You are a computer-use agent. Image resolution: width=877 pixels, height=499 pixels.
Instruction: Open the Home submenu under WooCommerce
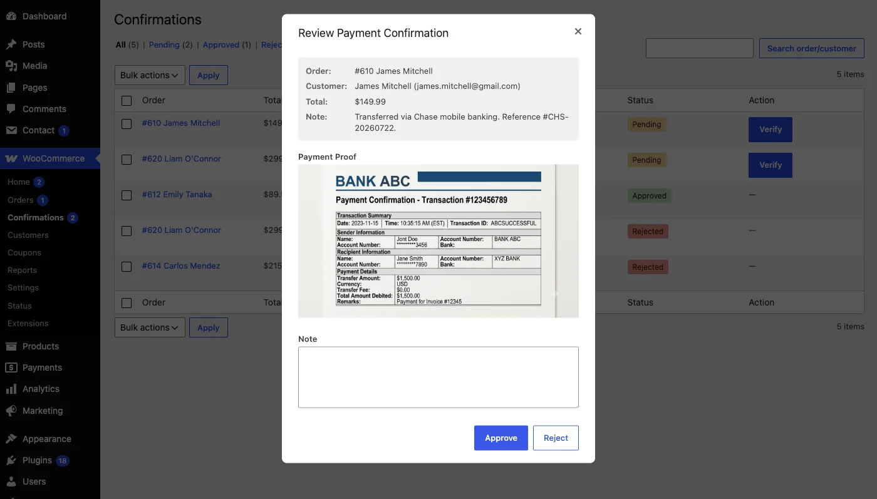(x=19, y=182)
